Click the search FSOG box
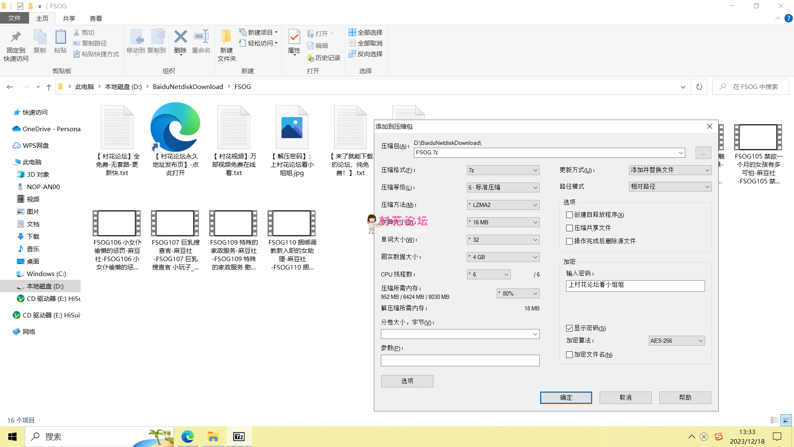The height and width of the screenshot is (447, 794). tap(750, 87)
